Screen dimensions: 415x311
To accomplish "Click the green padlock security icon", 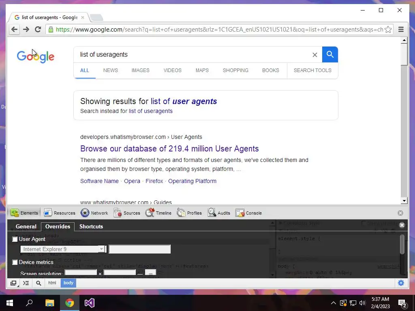I will tap(51, 29).
